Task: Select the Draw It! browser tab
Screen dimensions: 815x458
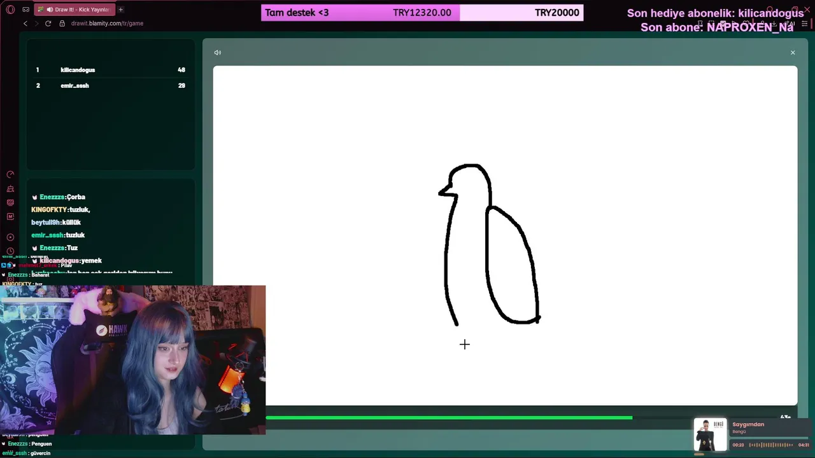Action: click(74, 10)
